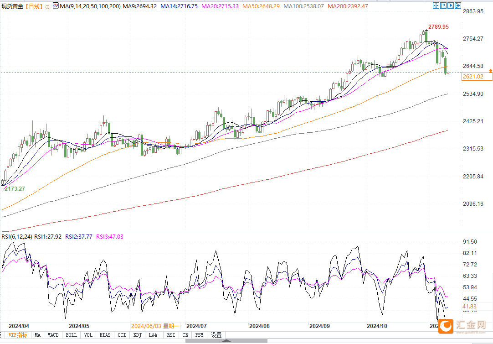493x344 pixels.
Task: Click the MA indicator chart icon
Action: [56, 5]
